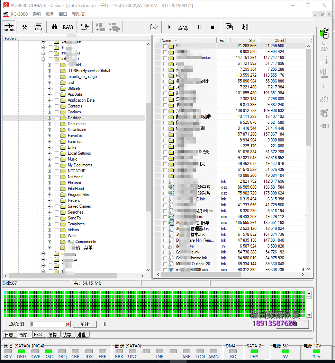Click the 前往 go-to button

coord(85,324)
